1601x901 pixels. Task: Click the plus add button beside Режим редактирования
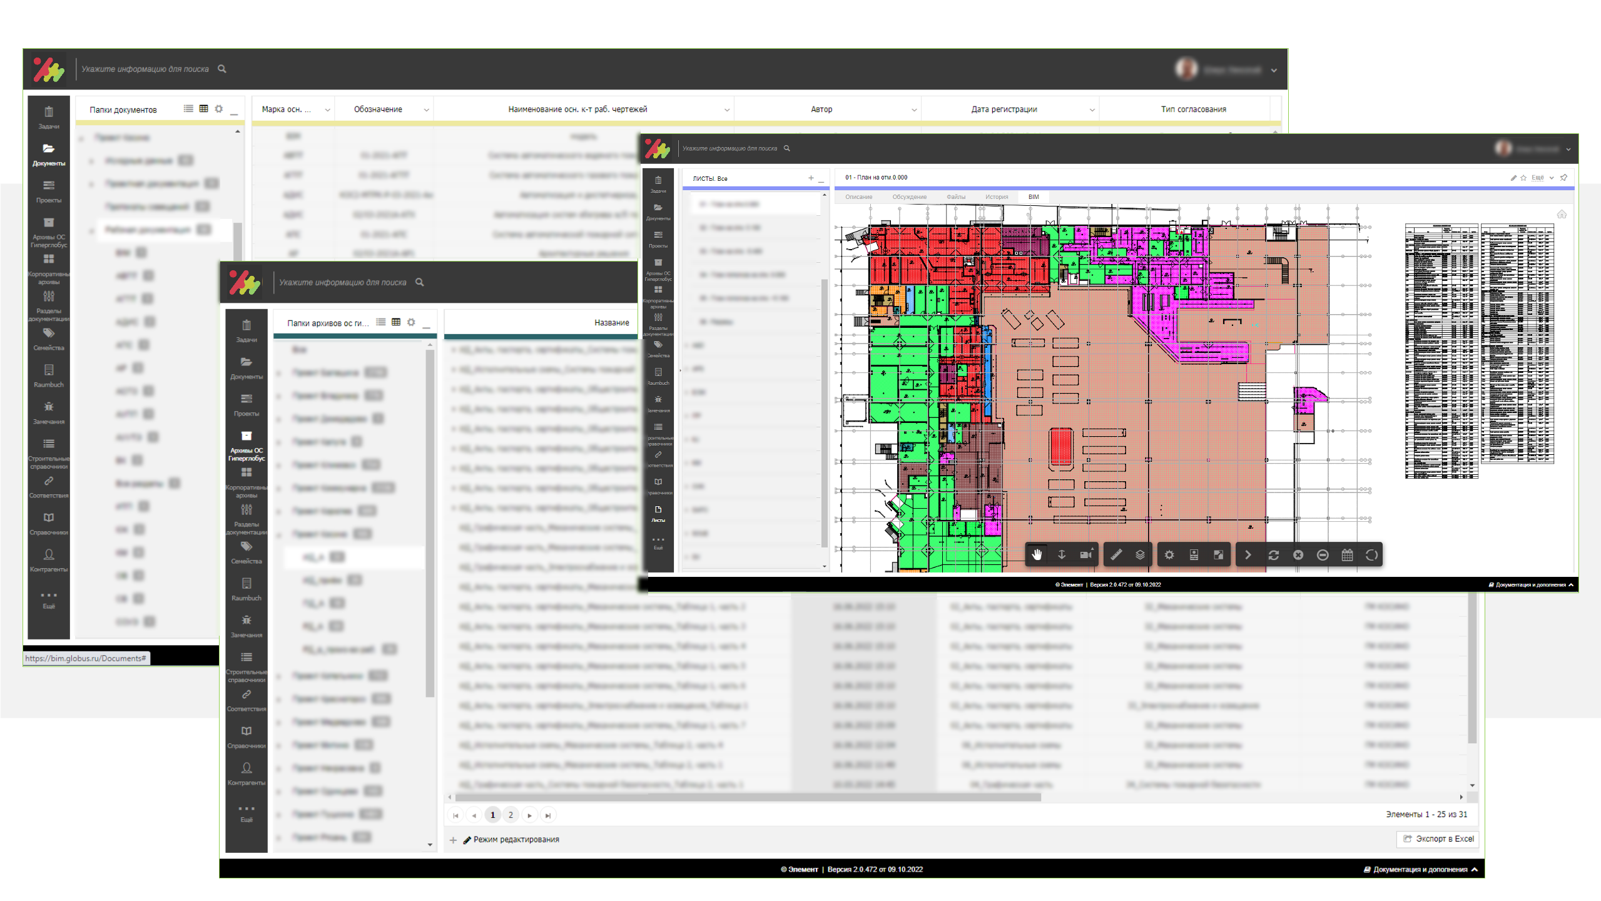click(453, 840)
